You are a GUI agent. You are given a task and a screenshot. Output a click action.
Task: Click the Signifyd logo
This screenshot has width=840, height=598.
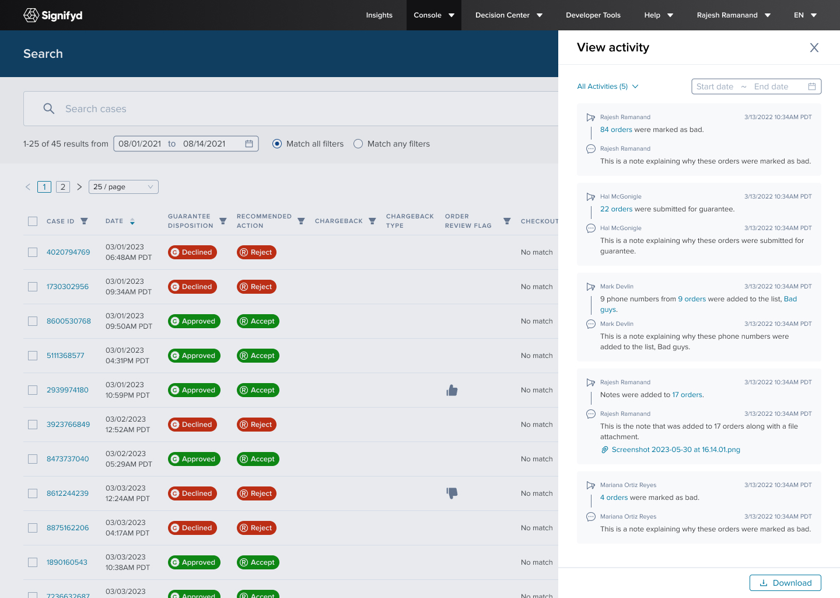(x=53, y=15)
